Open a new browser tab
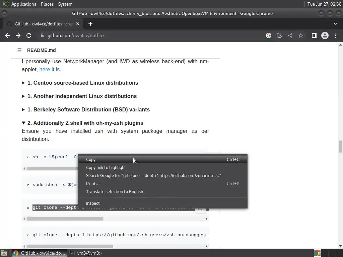The width and height of the screenshot is (343, 257). (90, 24)
